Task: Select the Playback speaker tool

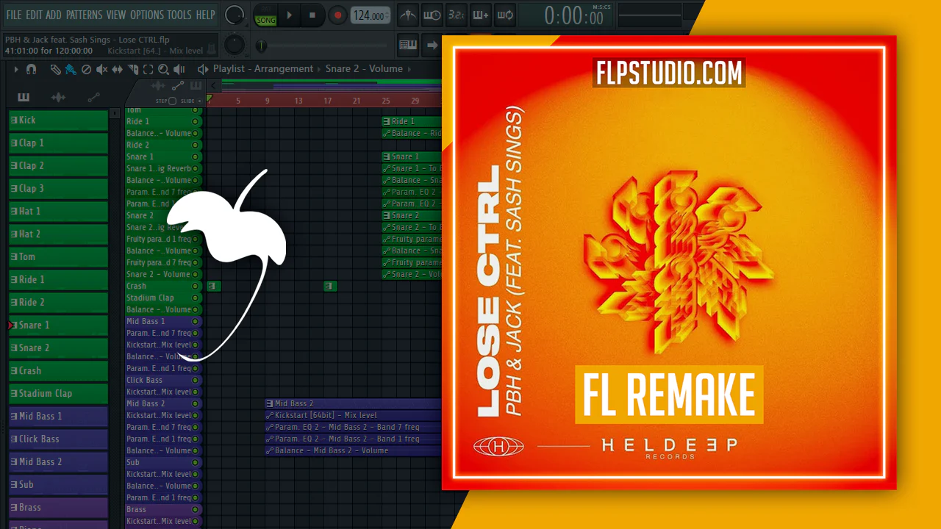Action: point(179,69)
